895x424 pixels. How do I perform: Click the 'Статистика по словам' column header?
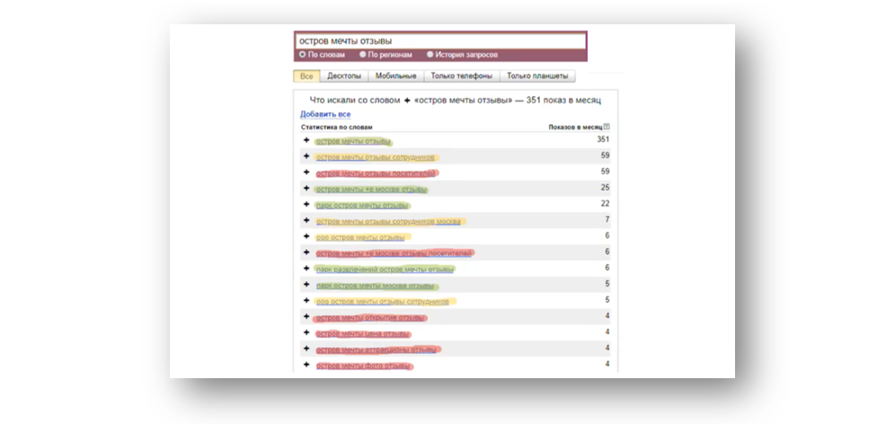click(x=336, y=128)
